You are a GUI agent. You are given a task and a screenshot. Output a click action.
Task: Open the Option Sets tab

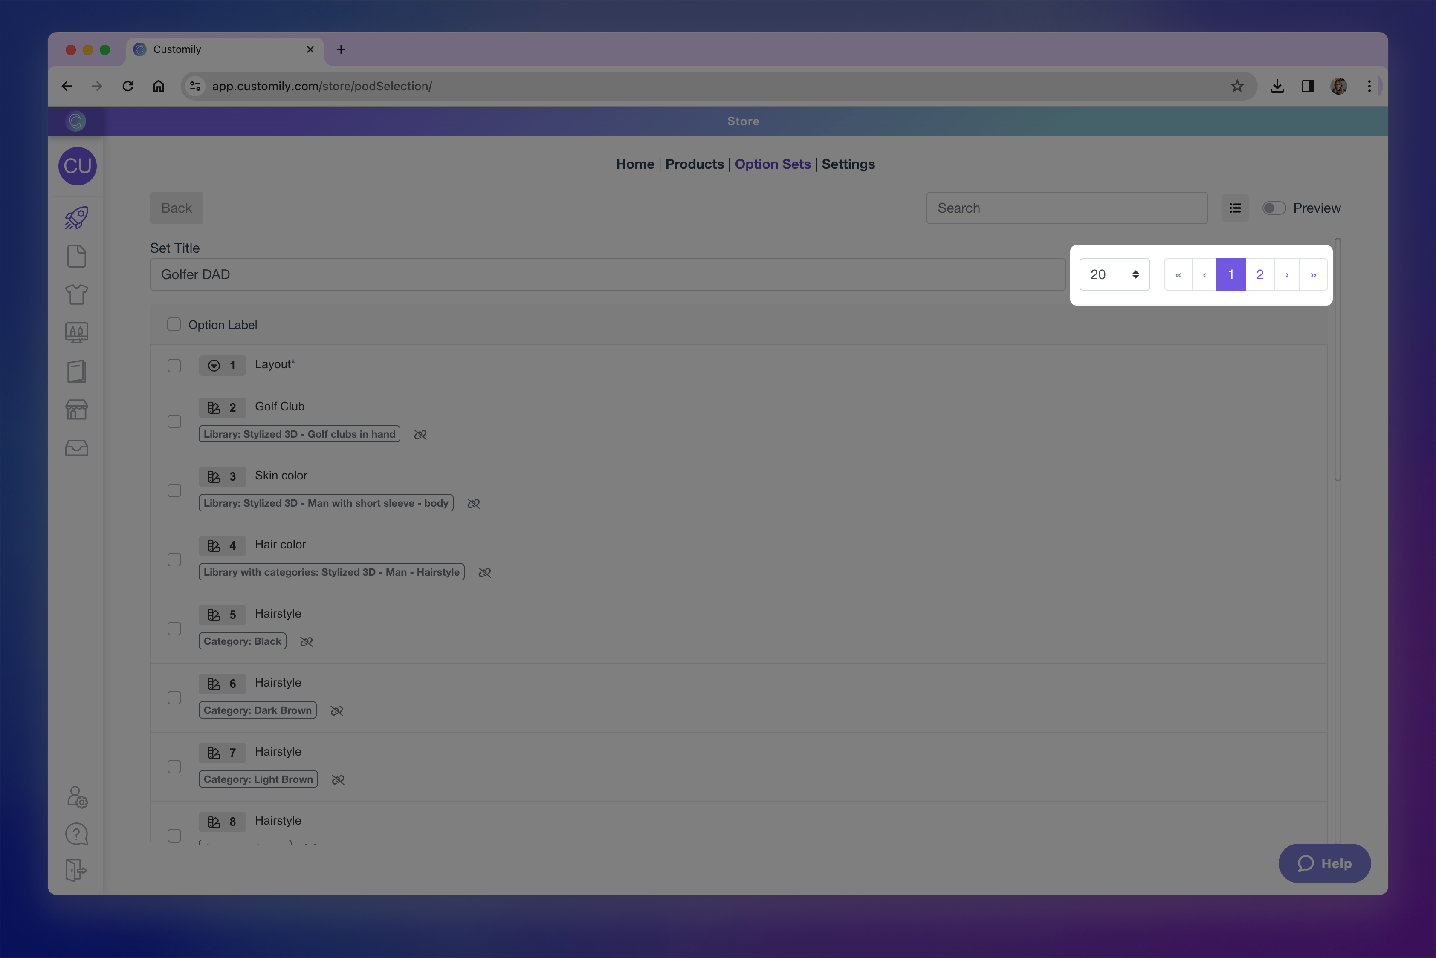(x=772, y=164)
